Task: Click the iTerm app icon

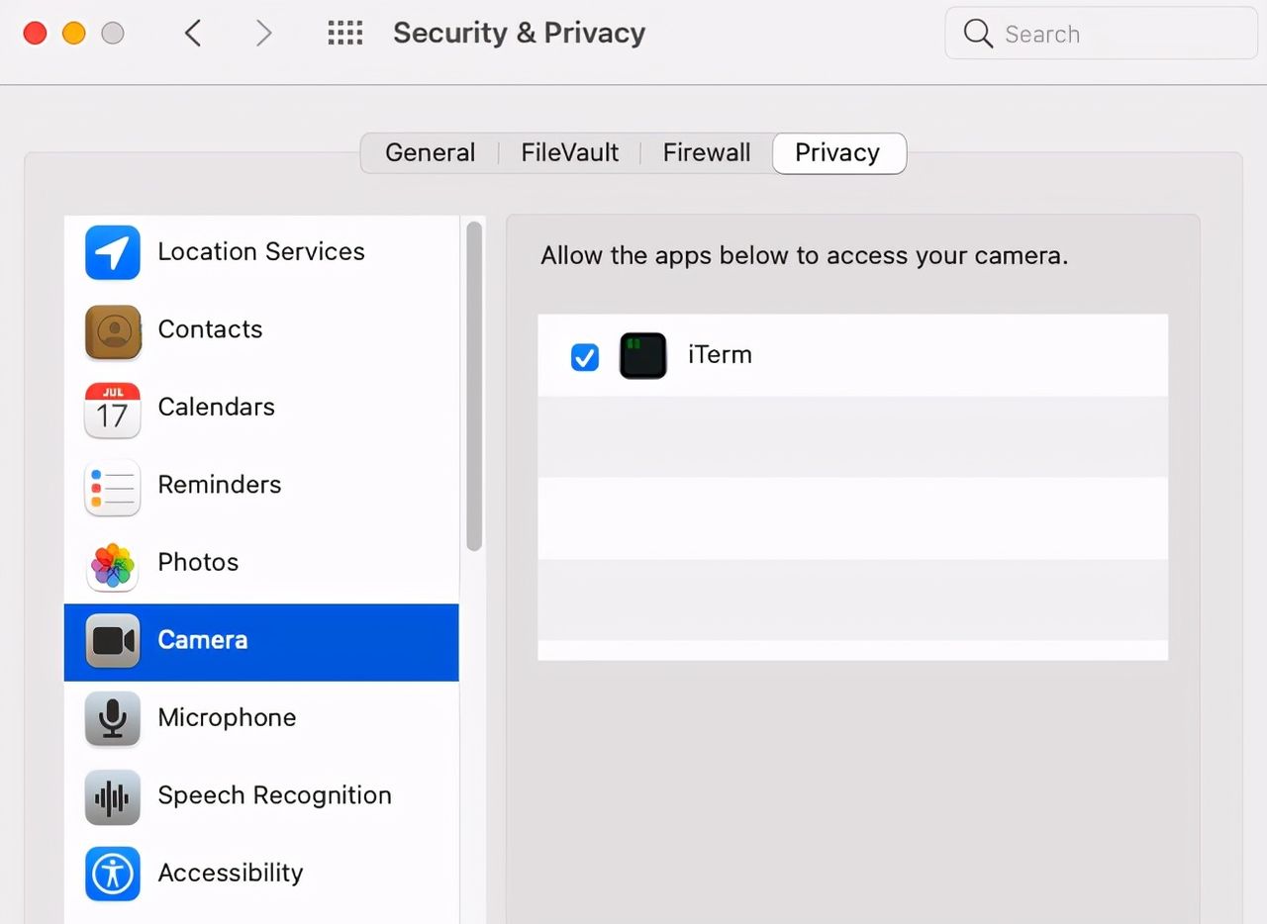Action: [x=642, y=356]
